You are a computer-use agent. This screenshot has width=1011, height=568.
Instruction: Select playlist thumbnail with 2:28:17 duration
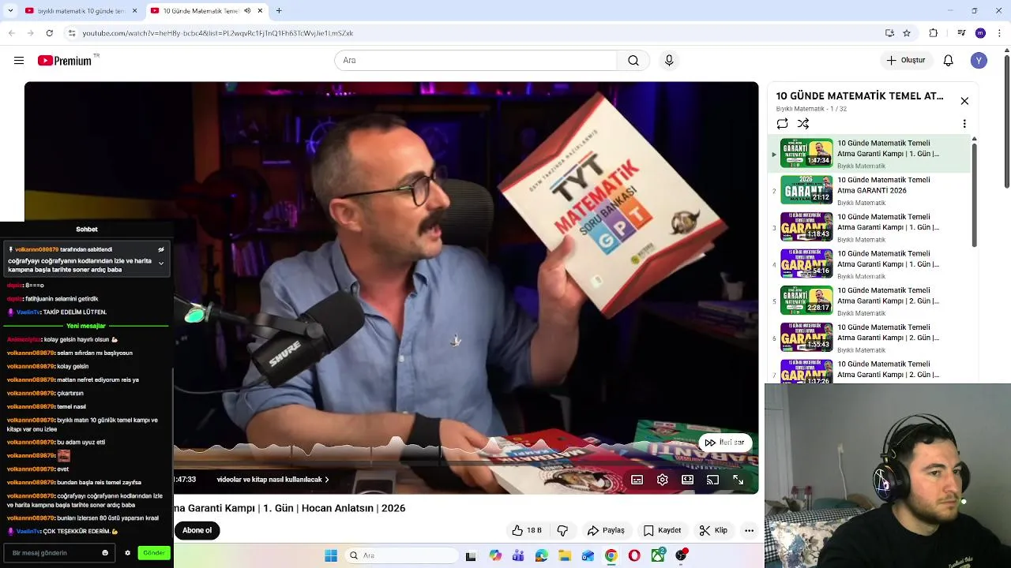click(806, 301)
